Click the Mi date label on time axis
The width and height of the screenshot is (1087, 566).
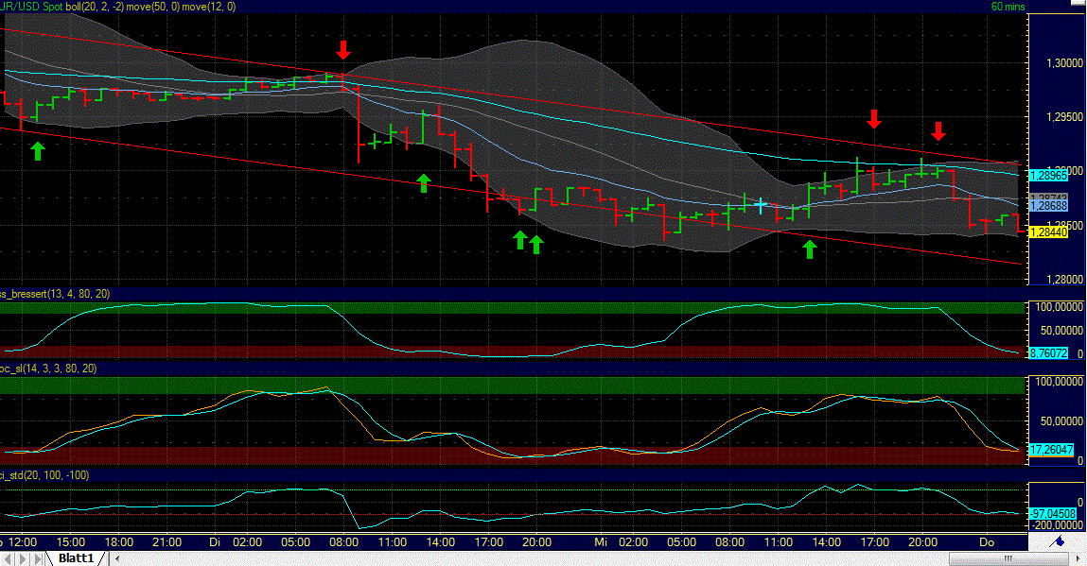(602, 542)
